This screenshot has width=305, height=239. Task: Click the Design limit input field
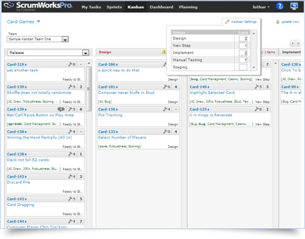pyautogui.click(x=243, y=38)
